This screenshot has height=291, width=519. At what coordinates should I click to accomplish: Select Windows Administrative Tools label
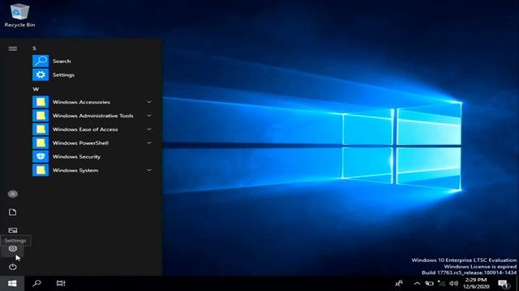click(x=93, y=116)
